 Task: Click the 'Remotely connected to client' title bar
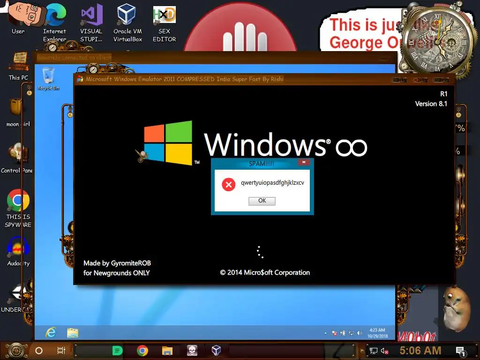[x=214, y=58]
